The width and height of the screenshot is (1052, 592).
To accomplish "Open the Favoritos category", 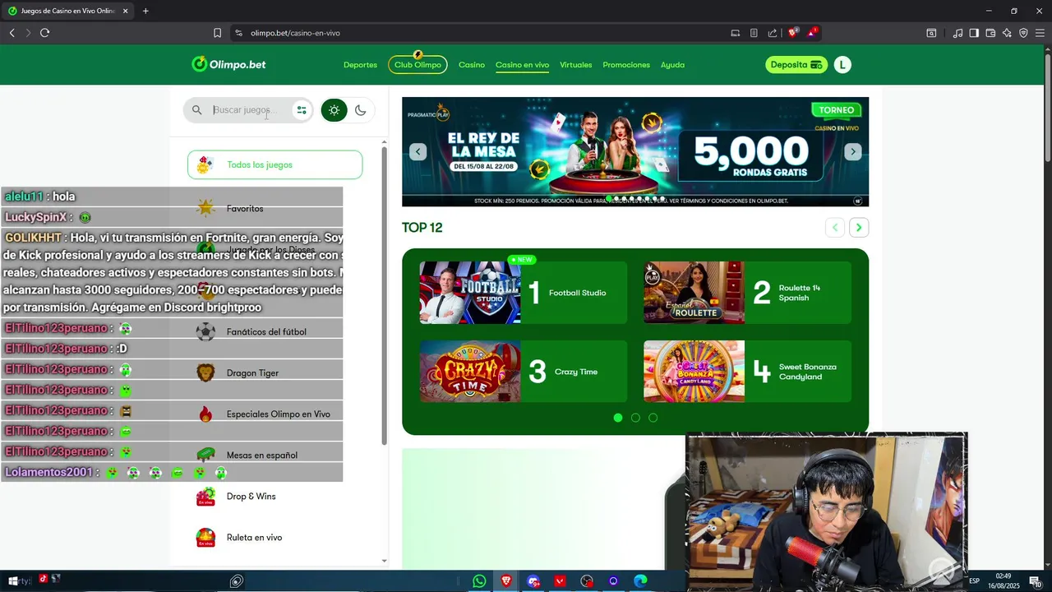I will click(245, 209).
